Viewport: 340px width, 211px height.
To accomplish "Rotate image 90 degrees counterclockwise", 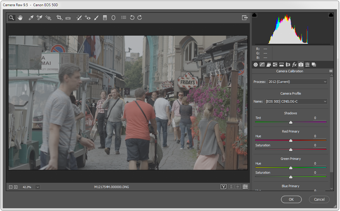I will (132, 18).
